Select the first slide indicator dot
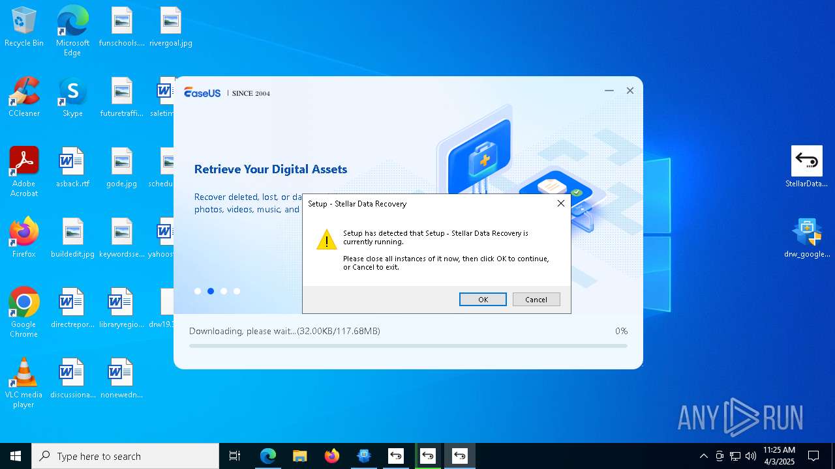The image size is (835, 469). pyautogui.click(x=198, y=291)
